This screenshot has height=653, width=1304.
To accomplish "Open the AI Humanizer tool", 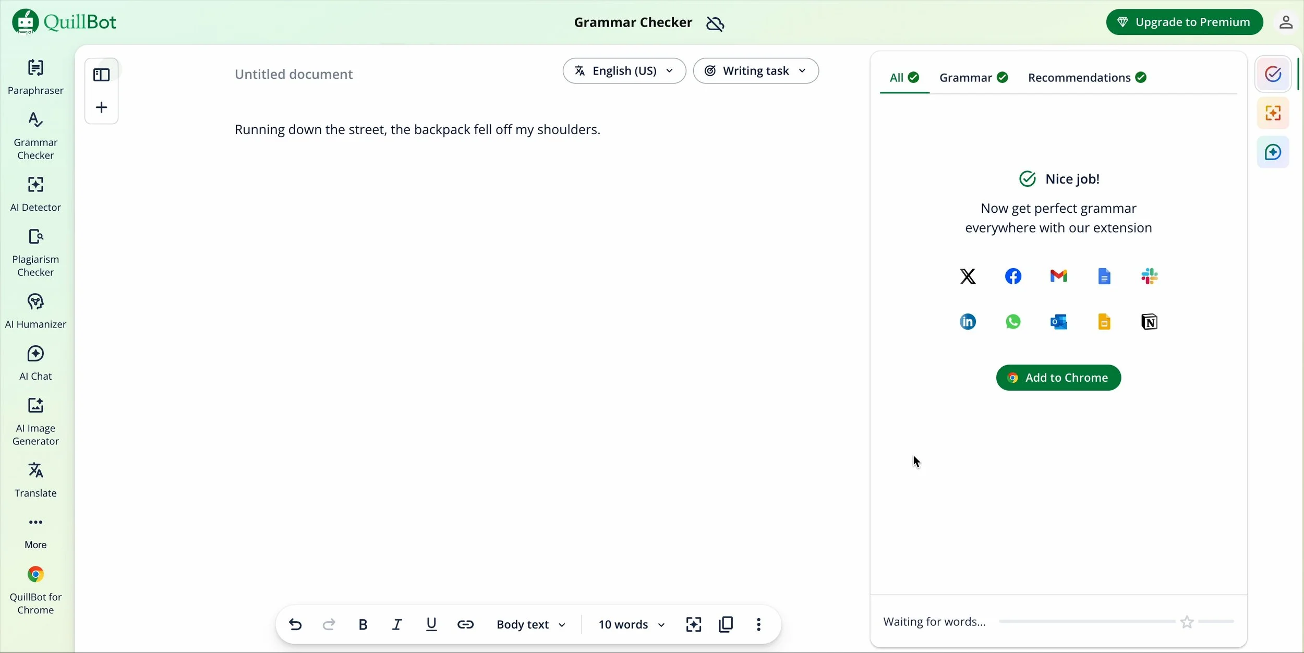I will (x=35, y=311).
